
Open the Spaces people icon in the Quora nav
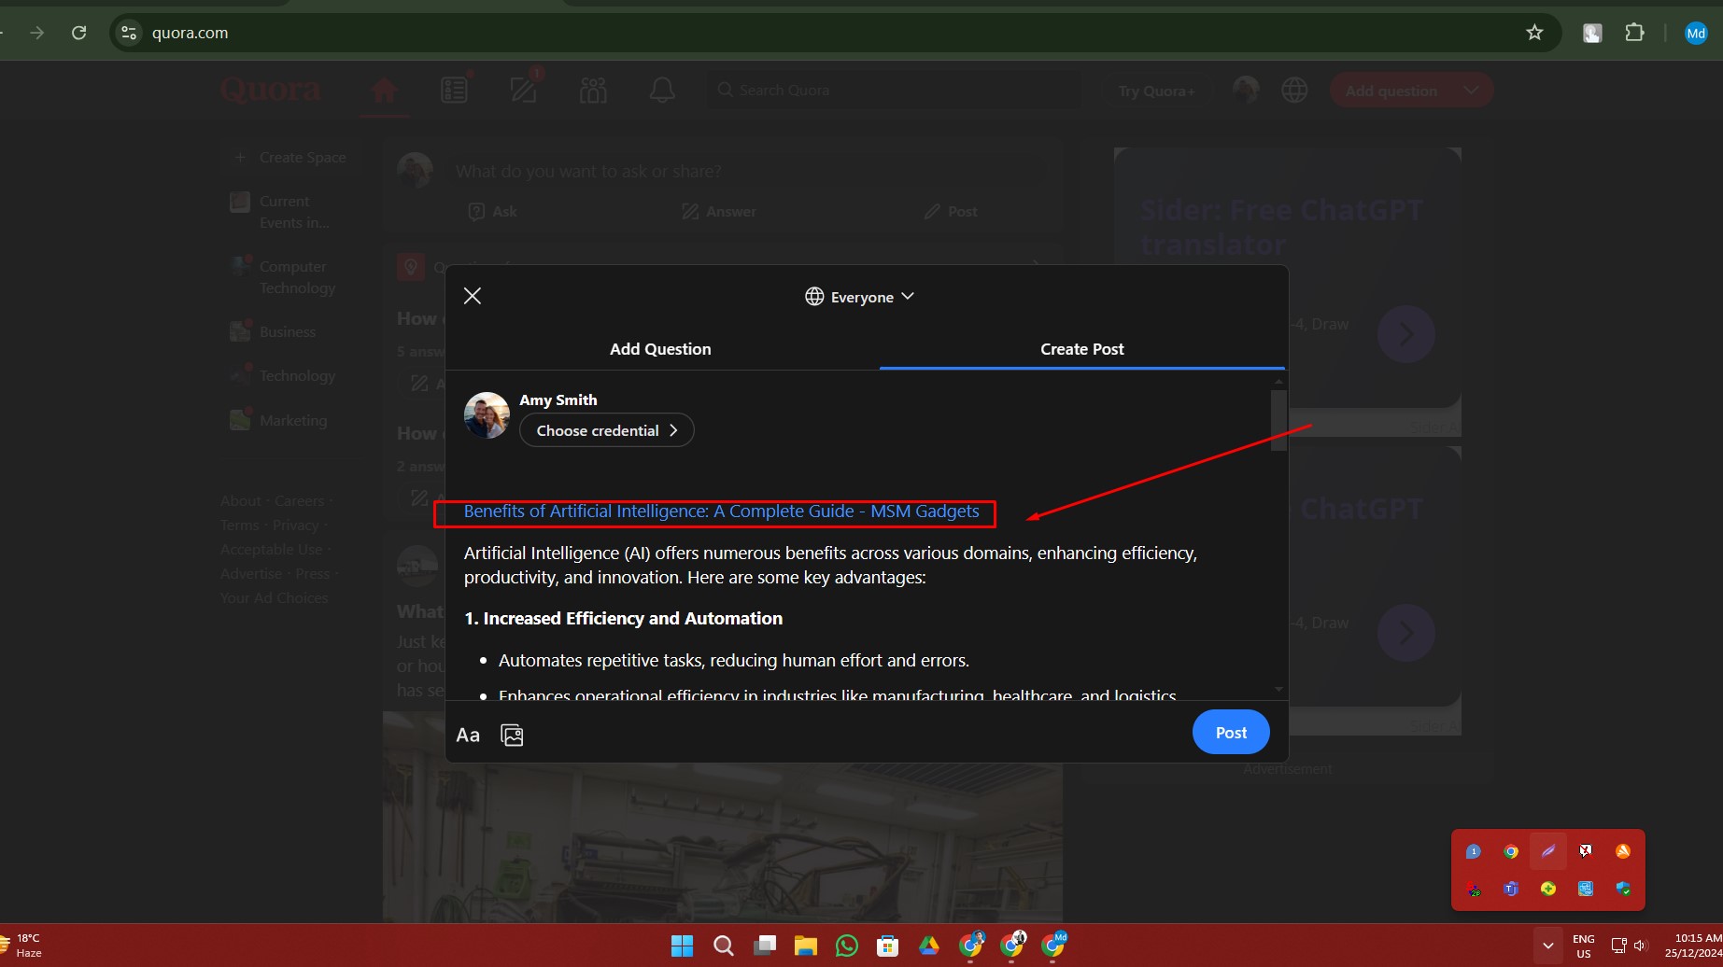593,91
